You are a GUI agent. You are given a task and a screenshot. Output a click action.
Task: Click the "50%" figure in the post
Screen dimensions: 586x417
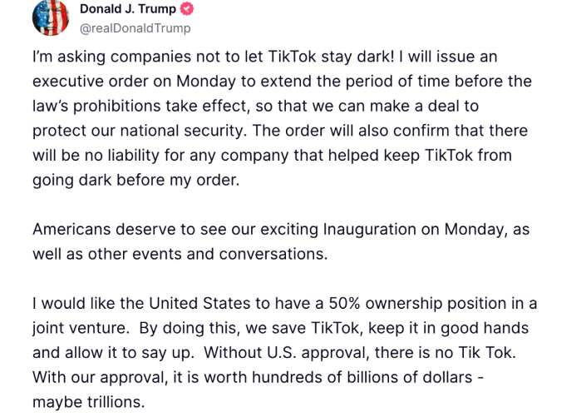345,303
